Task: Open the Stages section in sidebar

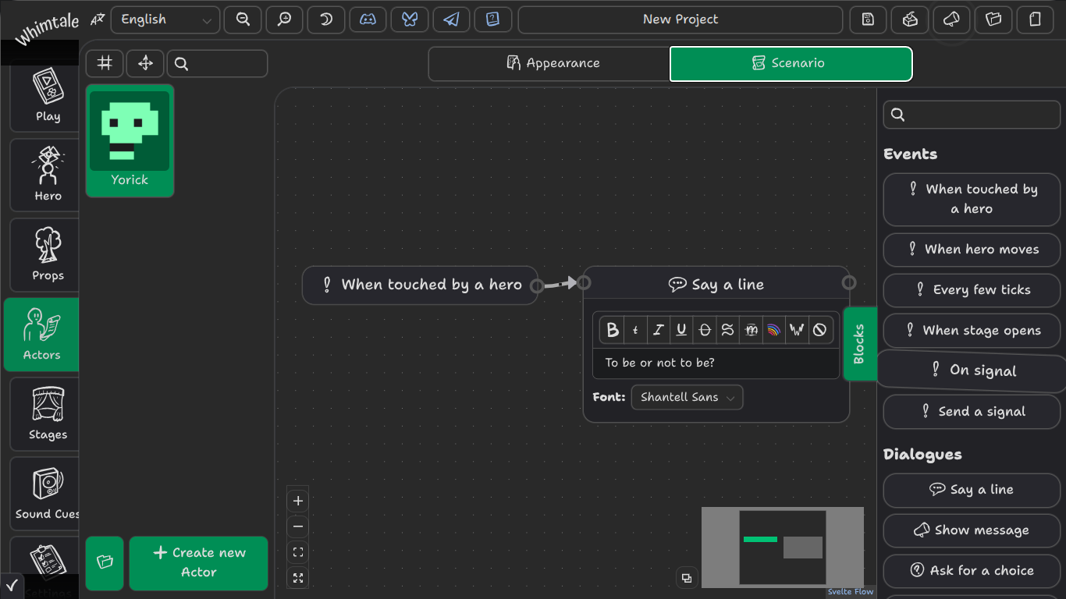Action: pos(44,414)
